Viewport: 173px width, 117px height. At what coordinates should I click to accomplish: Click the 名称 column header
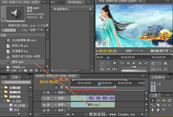(x=22, y=35)
